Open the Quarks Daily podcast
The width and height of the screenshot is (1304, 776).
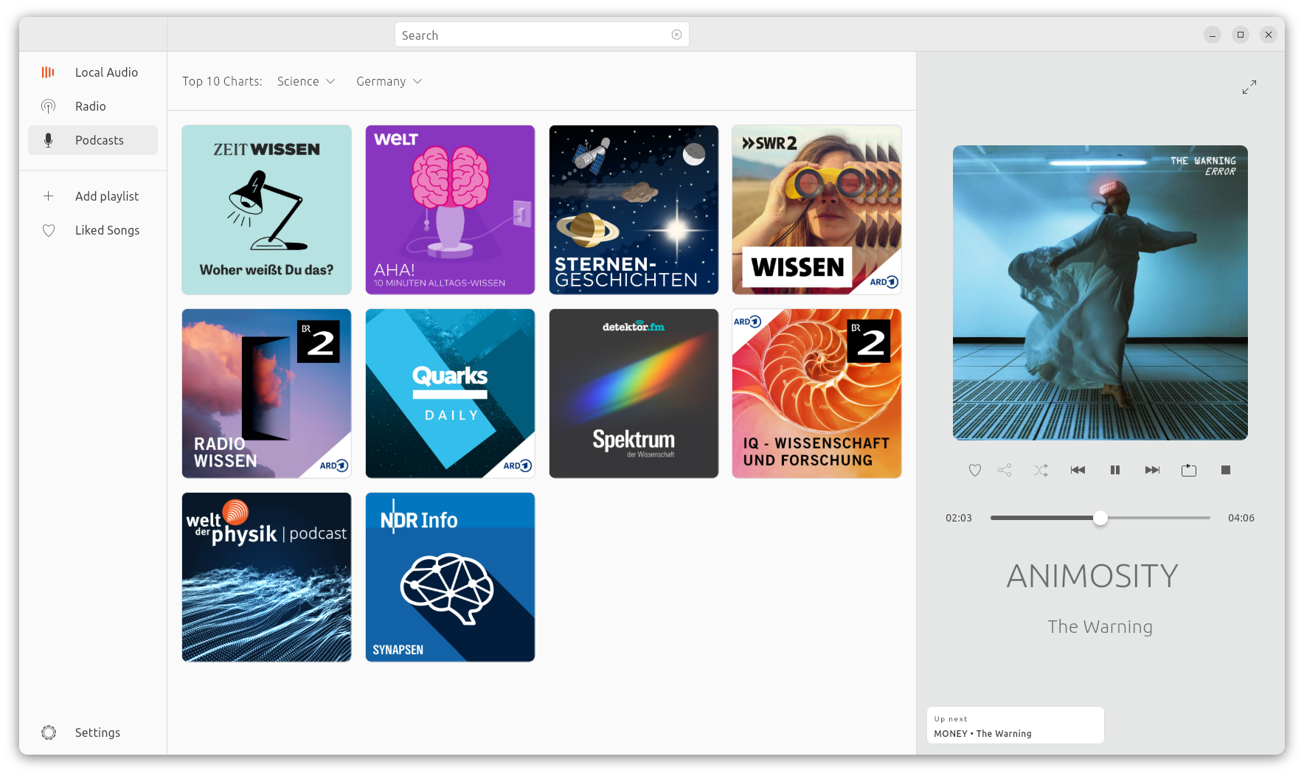pyautogui.click(x=450, y=393)
